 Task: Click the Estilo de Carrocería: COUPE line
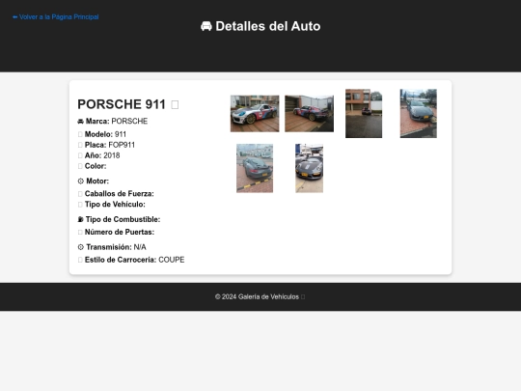click(131, 260)
